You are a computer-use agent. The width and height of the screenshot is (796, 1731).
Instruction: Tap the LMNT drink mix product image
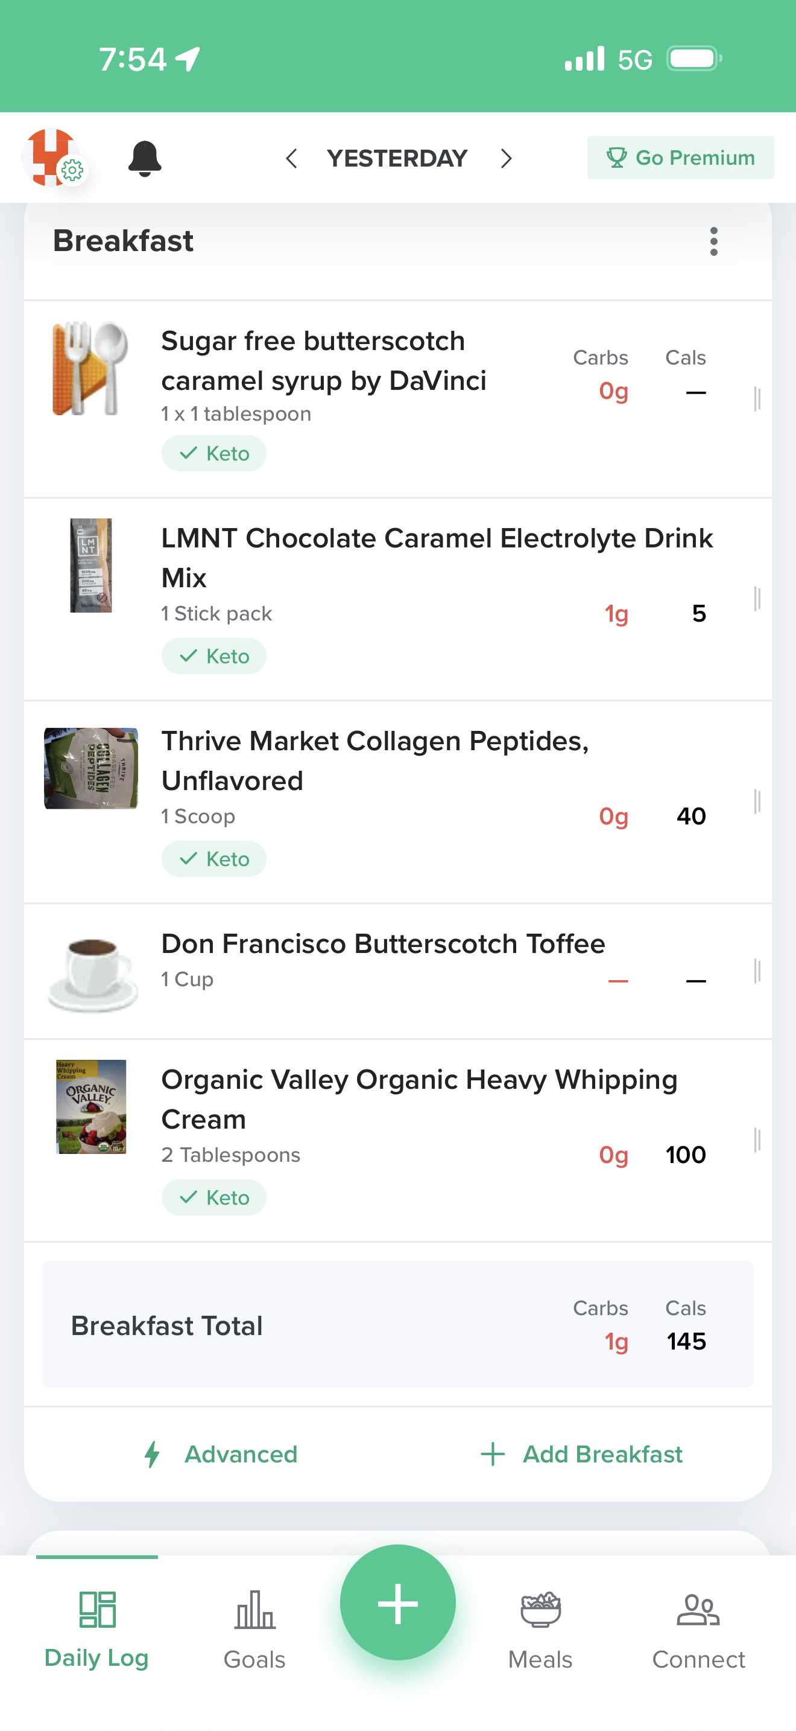[x=90, y=566]
